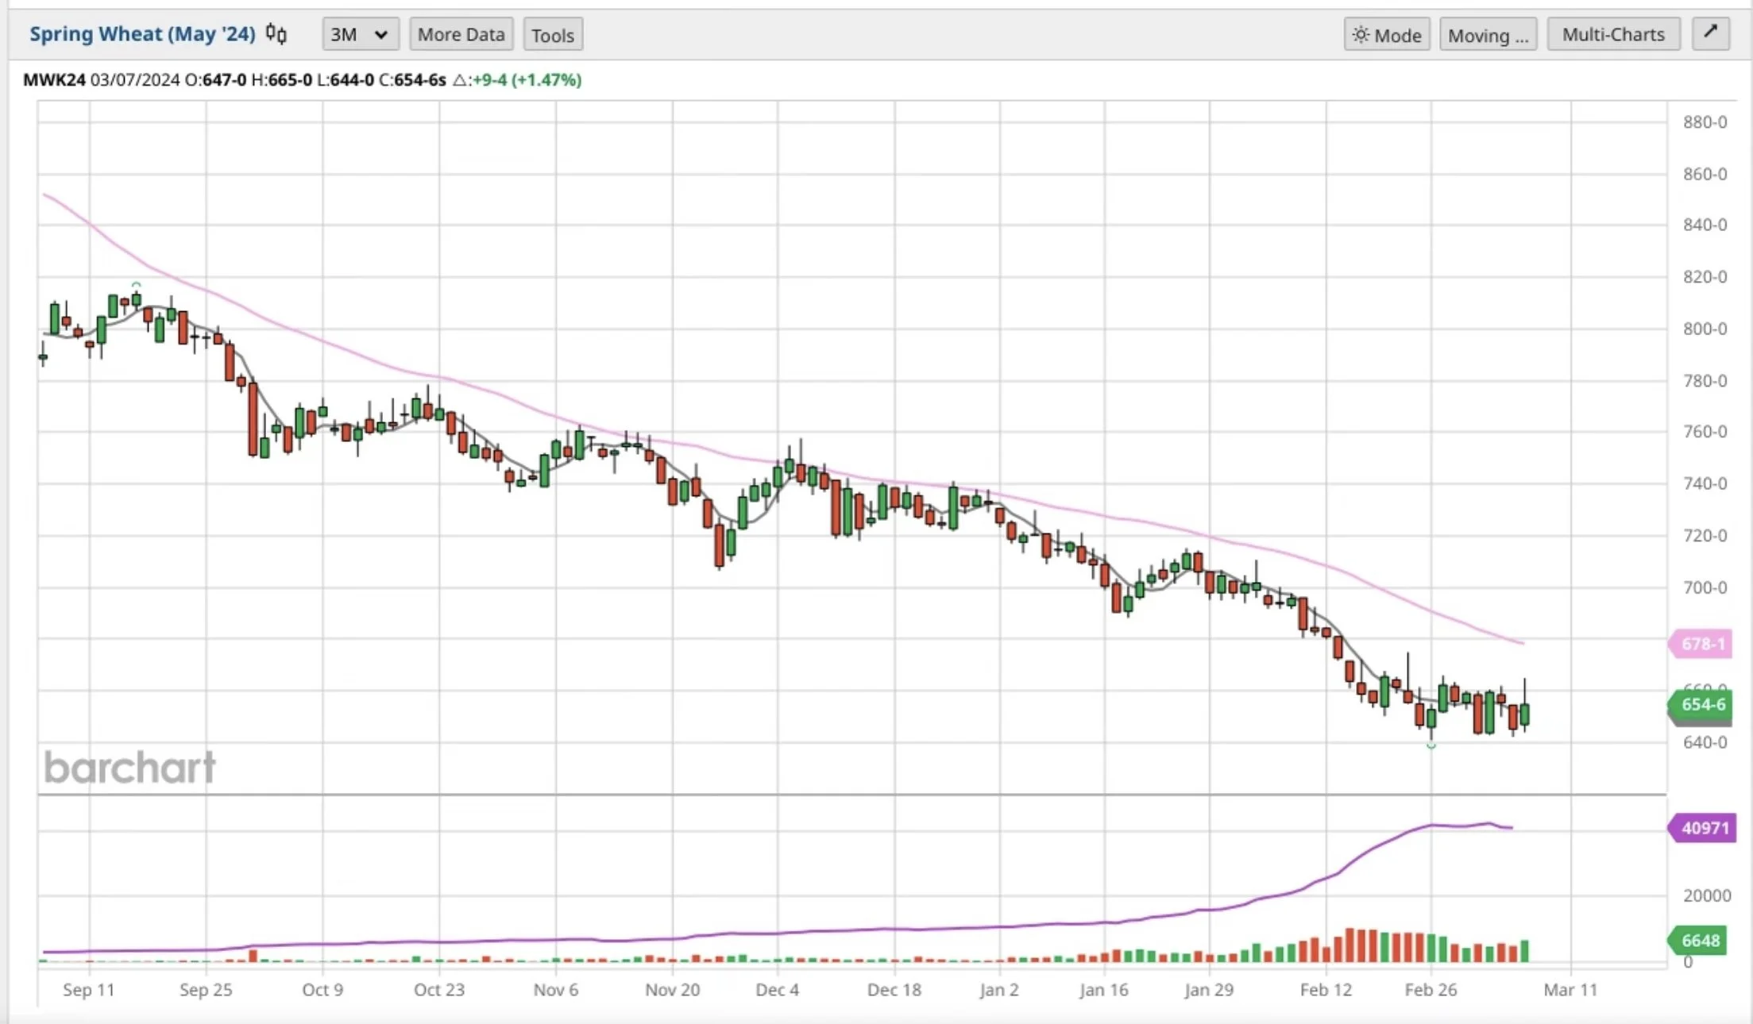This screenshot has height=1024, width=1753.
Task: Expand the Moving averages dropdown
Action: (x=1487, y=35)
